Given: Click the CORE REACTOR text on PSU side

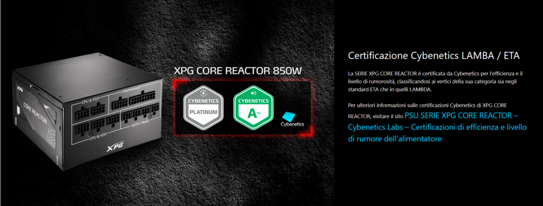Looking at the screenshot, I should click(x=35, y=112).
